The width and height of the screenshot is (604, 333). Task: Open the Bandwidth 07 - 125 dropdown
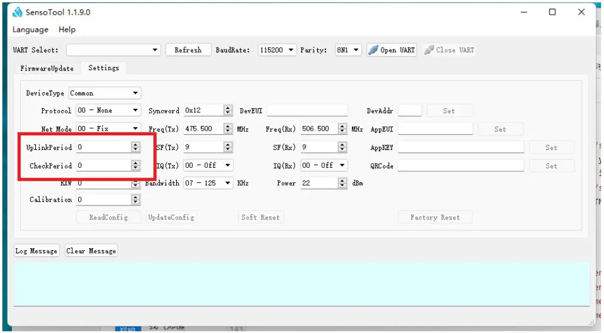pyautogui.click(x=208, y=183)
